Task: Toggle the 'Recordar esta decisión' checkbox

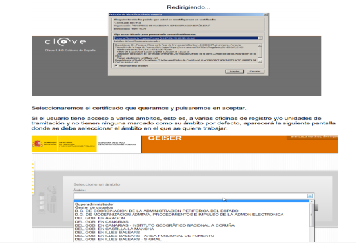Action: tap(116, 65)
